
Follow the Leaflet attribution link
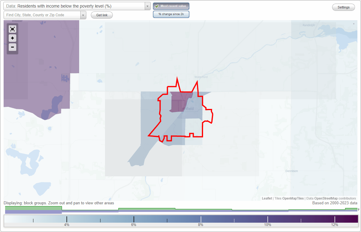pos(266,198)
